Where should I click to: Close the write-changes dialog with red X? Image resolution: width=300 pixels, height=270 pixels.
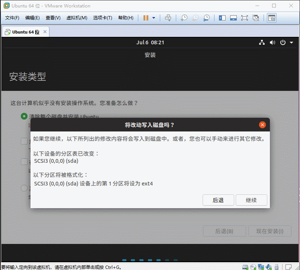(262, 125)
